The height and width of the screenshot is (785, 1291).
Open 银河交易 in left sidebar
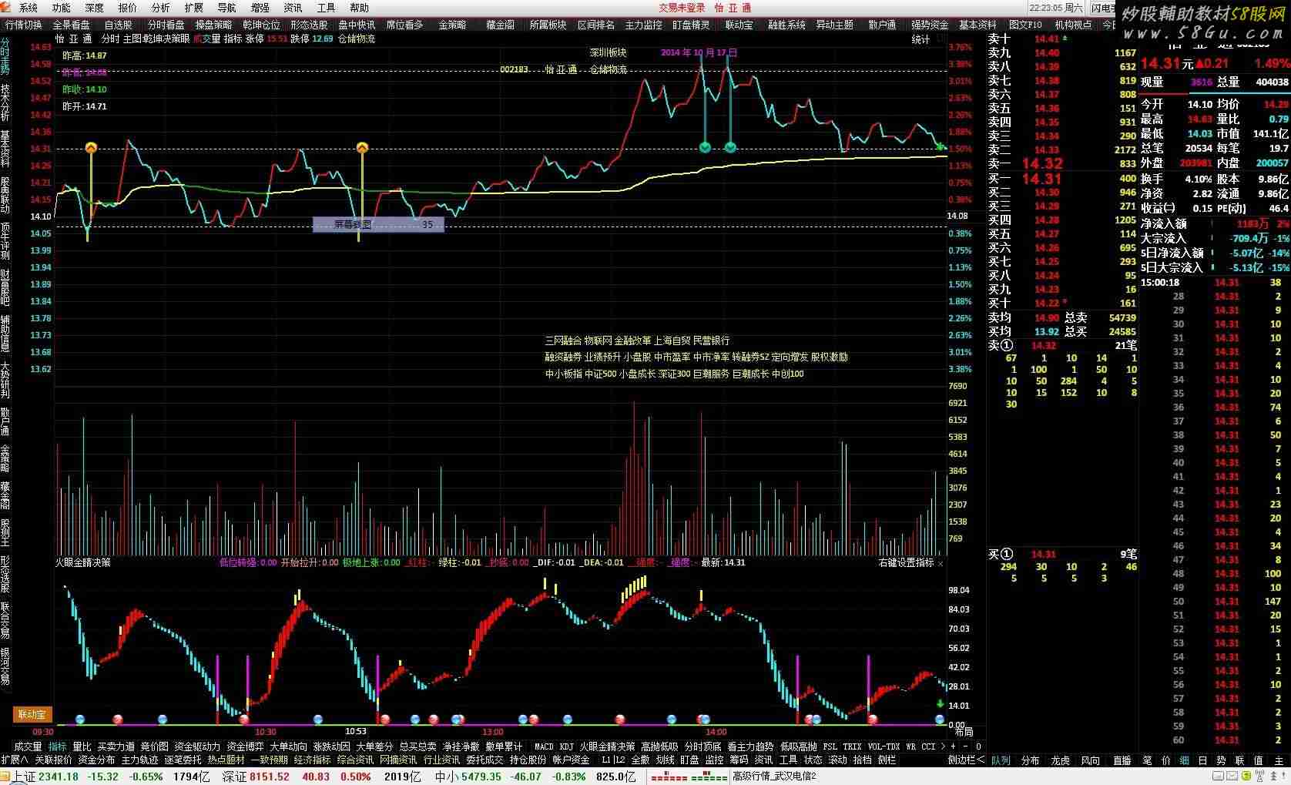coord(5,665)
